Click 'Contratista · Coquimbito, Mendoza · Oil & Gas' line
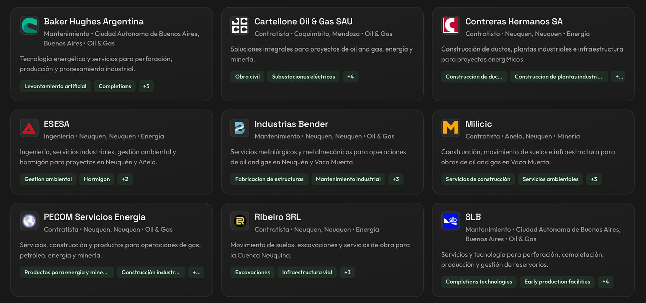This screenshot has height=303, width=646. pos(323,34)
